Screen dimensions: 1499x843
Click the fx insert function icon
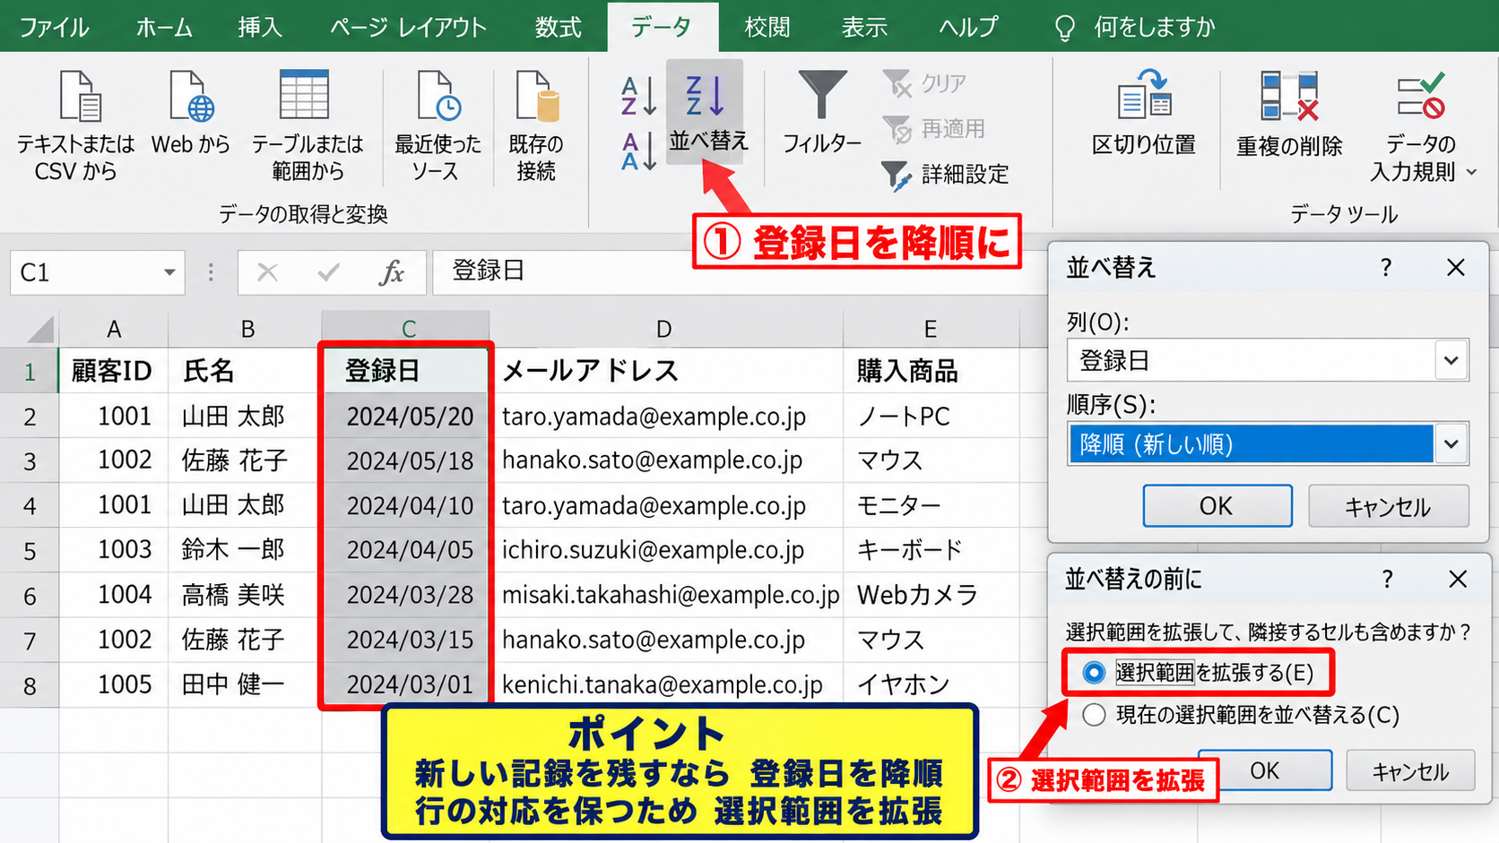[x=392, y=272]
